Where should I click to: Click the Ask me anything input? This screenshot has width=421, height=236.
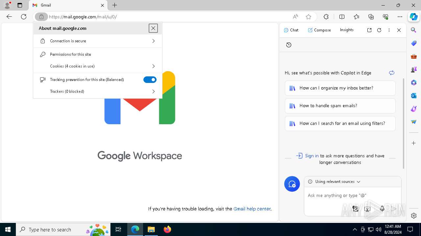pos(353,195)
